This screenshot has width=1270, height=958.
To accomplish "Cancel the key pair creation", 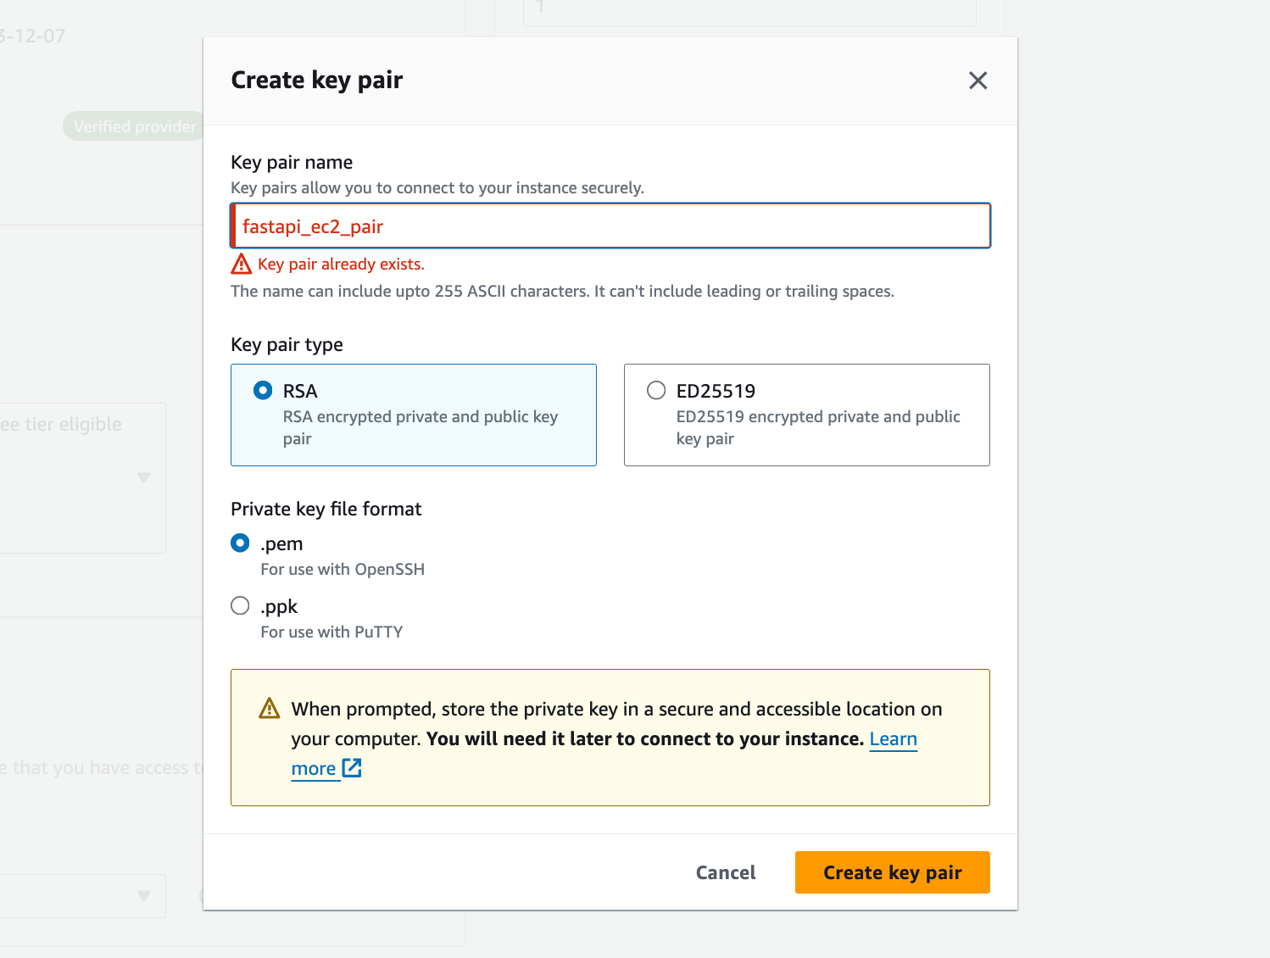I will click(x=726, y=872).
